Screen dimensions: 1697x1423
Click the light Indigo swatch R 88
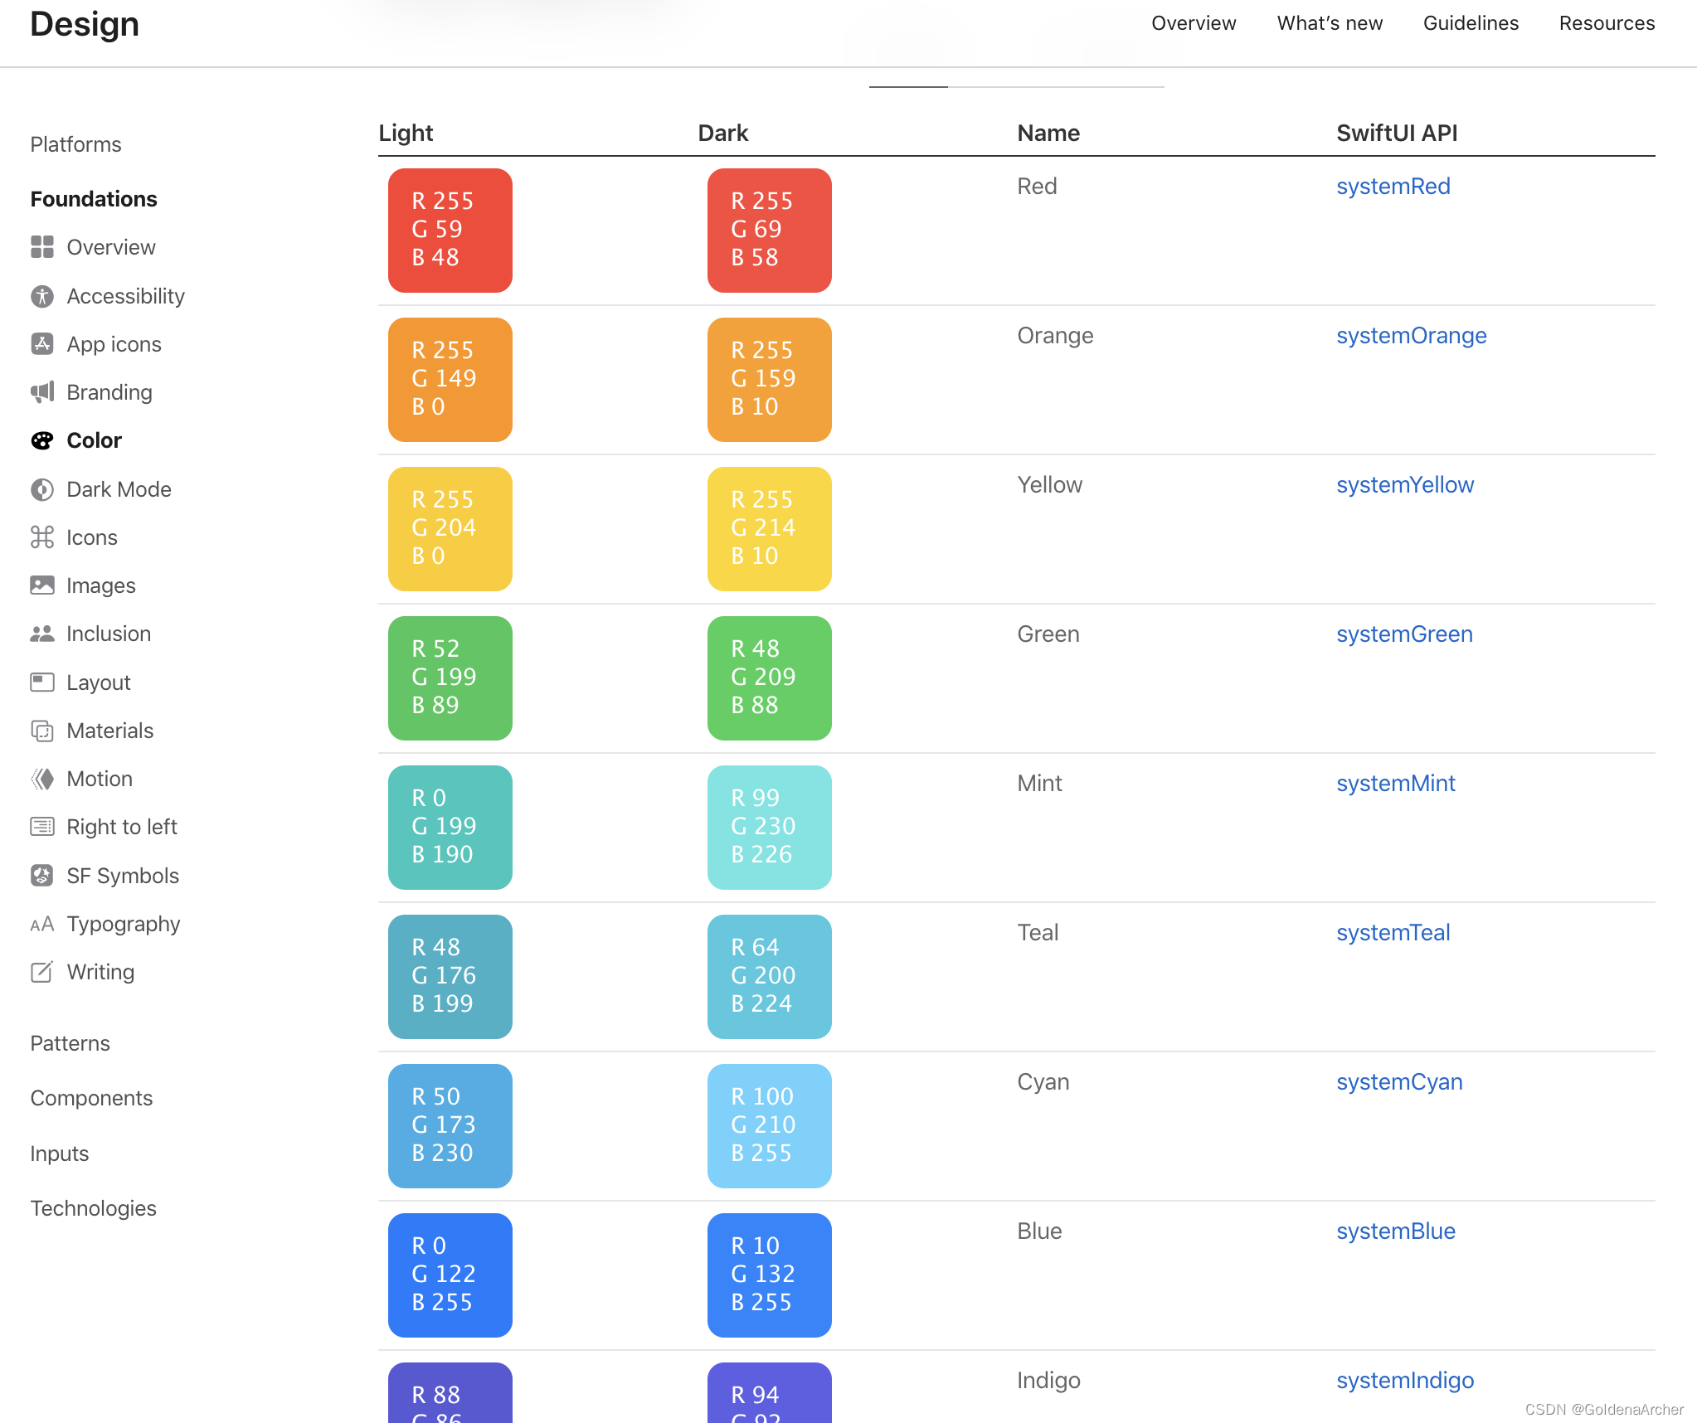coord(450,1393)
